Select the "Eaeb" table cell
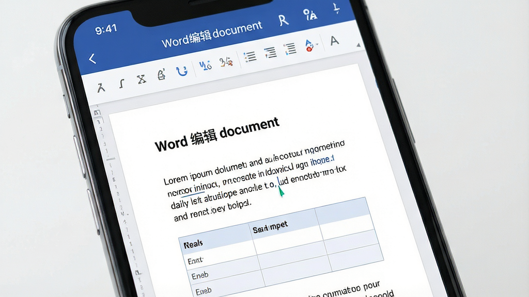The image size is (529, 297). [228, 285]
